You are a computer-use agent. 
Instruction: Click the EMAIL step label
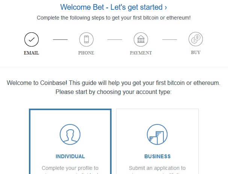pyautogui.click(x=32, y=53)
